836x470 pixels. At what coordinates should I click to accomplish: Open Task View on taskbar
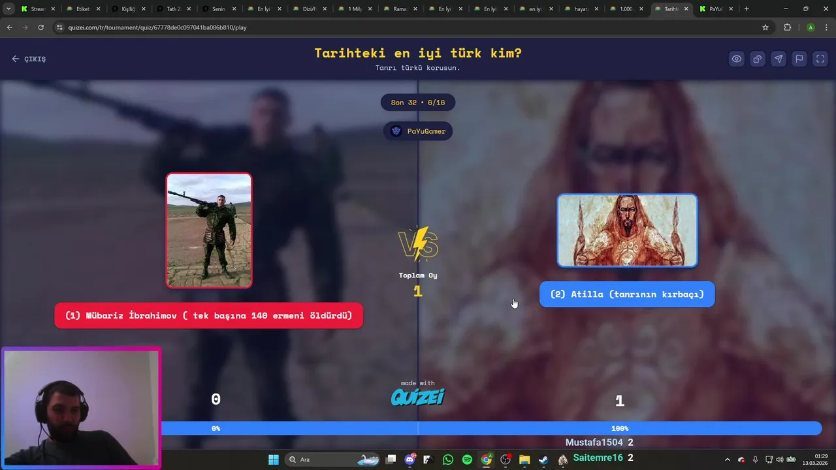[391, 460]
